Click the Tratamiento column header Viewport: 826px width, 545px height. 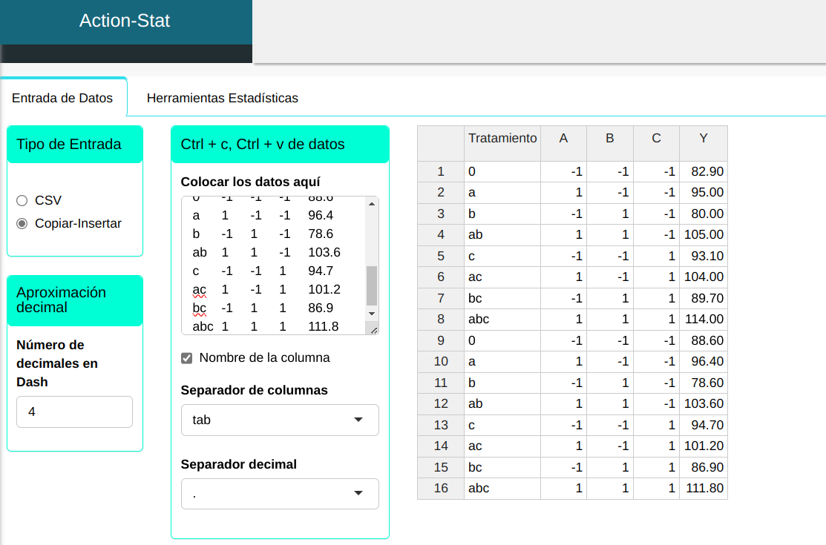point(502,138)
